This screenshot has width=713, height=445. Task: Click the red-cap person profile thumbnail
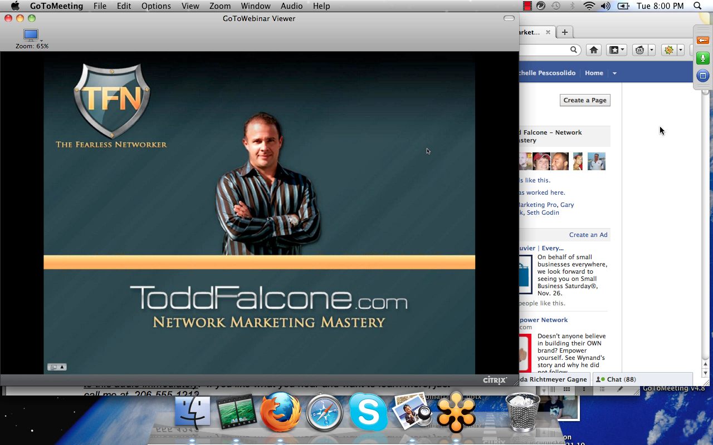click(x=541, y=161)
